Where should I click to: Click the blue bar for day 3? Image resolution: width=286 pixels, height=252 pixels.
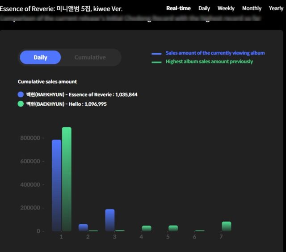110,220
